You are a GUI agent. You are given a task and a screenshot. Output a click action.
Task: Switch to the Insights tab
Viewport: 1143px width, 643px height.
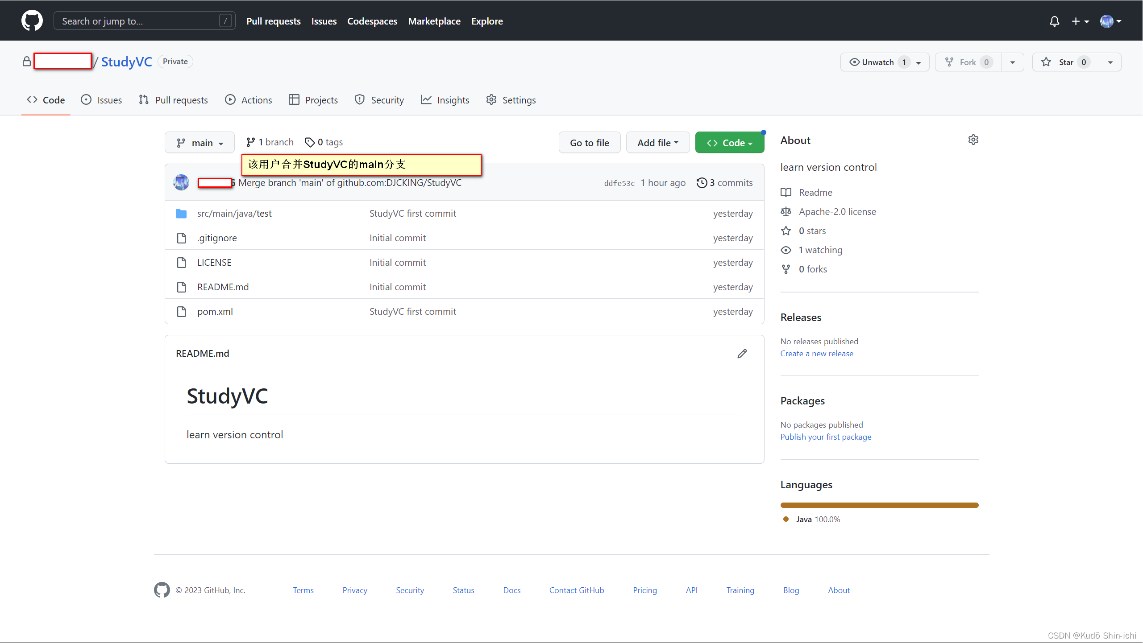coord(445,100)
